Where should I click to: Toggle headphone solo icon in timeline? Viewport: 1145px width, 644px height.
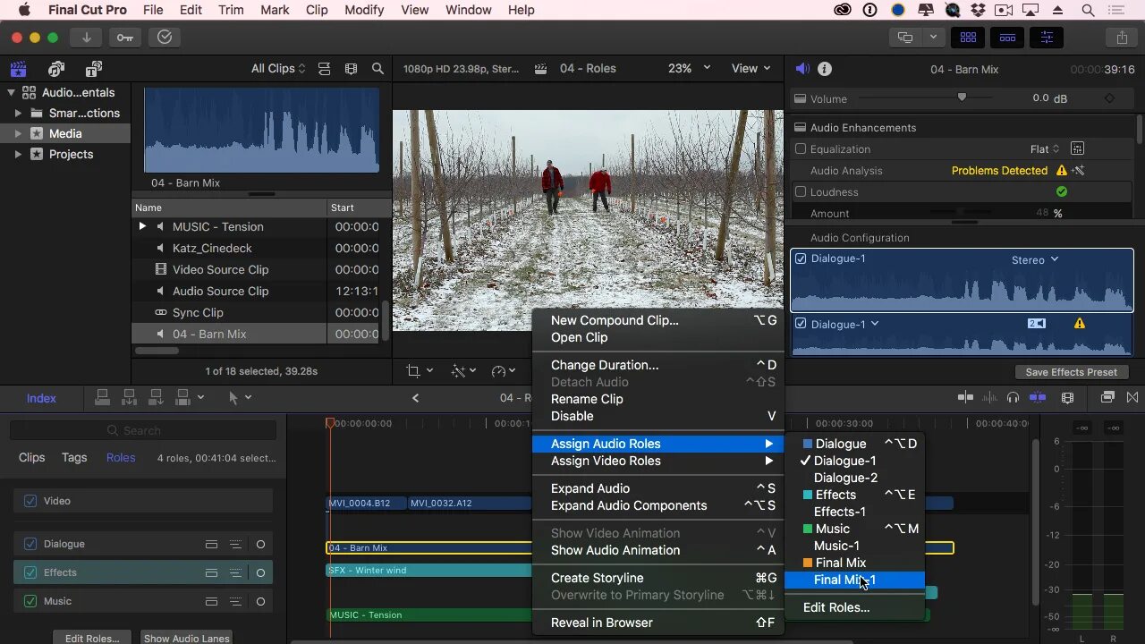click(1013, 398)
